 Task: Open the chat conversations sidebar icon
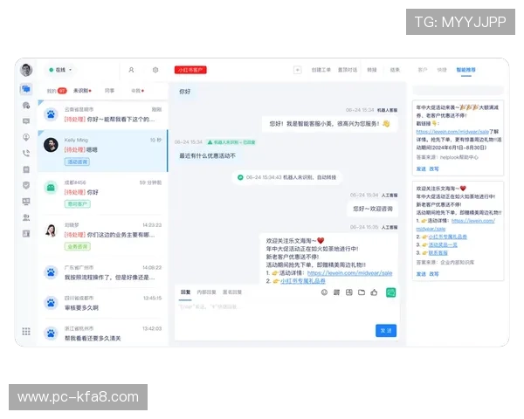tap(26, 89)
